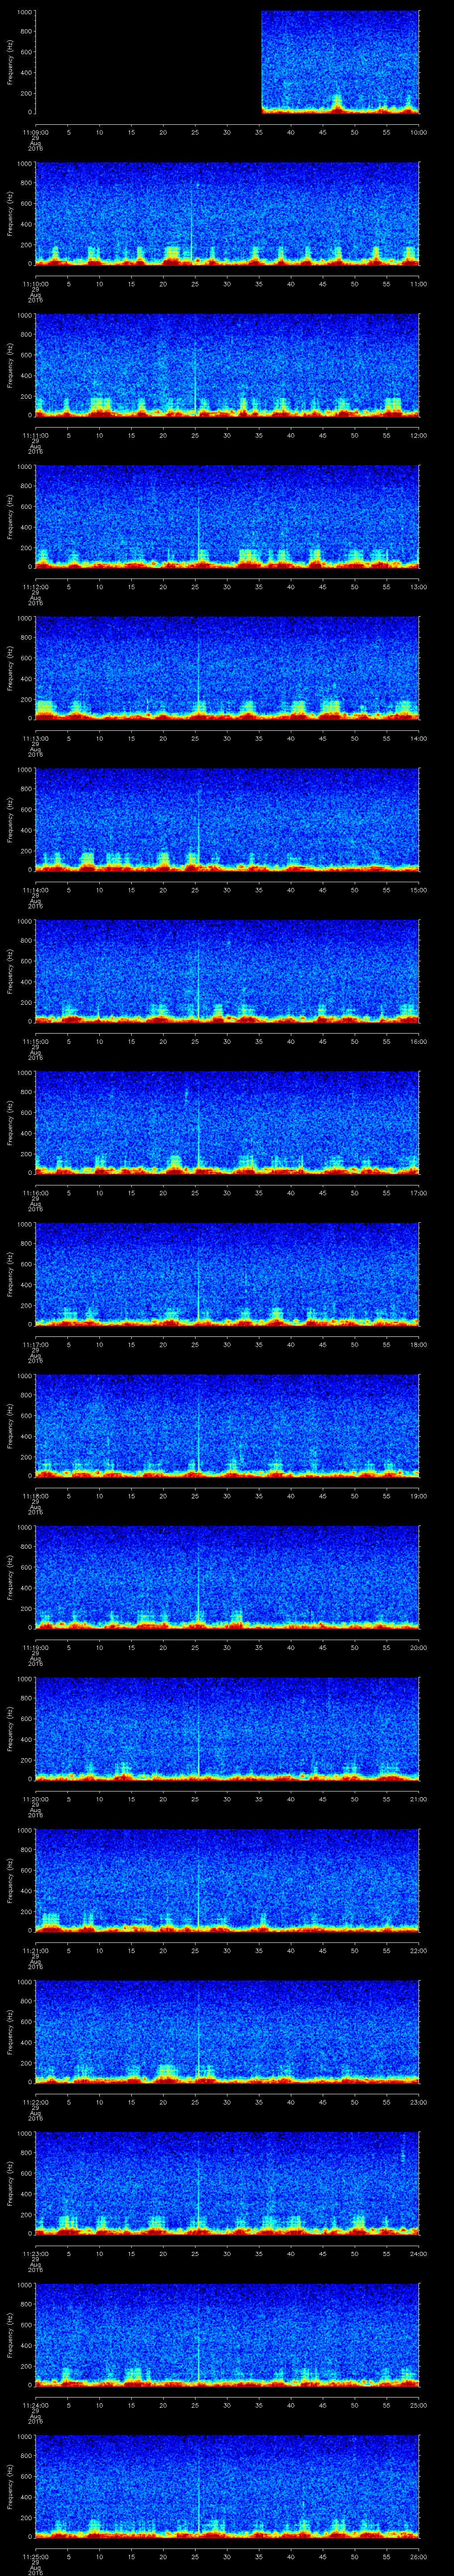The height and width of the screenshot is (2576, 454).
Task: Select the 11:18:00 start time label
Action: tap(35, 1495)
